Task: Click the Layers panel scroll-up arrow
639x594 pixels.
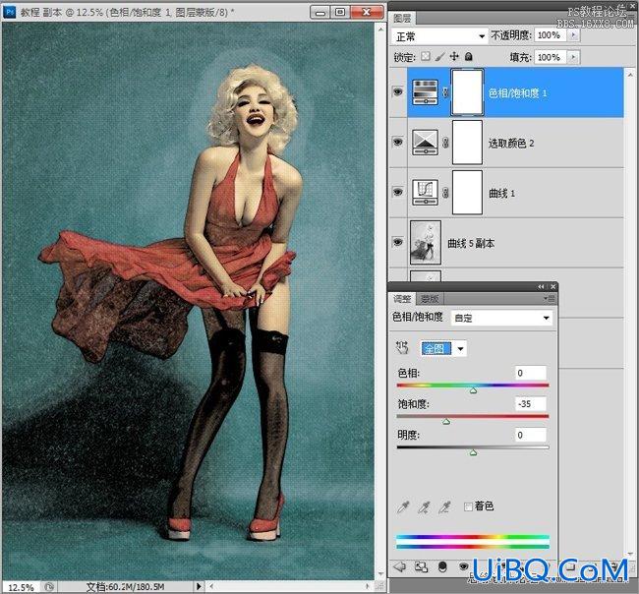Action: (x=630, y=74)
